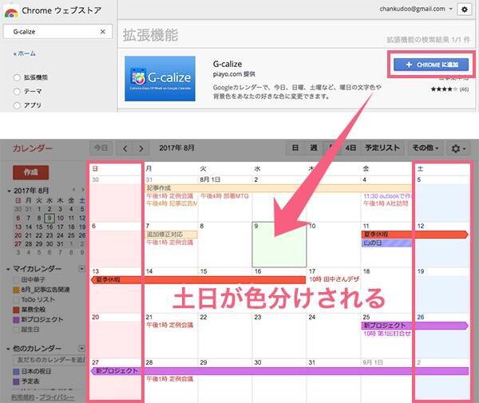479x403 pixels.
Task: Toggle the 予定表 calendar checkbox
Action: (x=16, y=381)
